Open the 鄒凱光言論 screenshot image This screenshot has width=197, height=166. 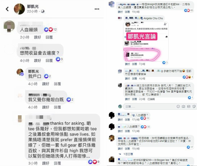pyautogui.click(x=146, y=41)
